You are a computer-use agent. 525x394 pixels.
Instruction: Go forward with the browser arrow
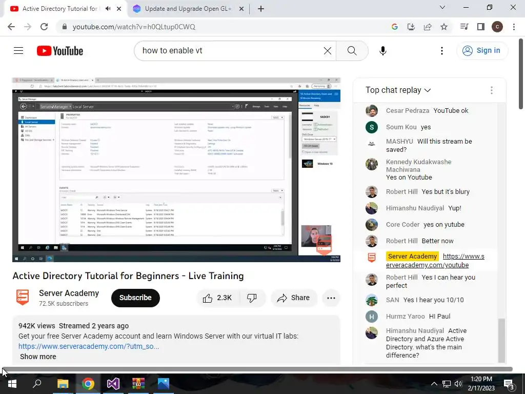[x=28, y=27]
